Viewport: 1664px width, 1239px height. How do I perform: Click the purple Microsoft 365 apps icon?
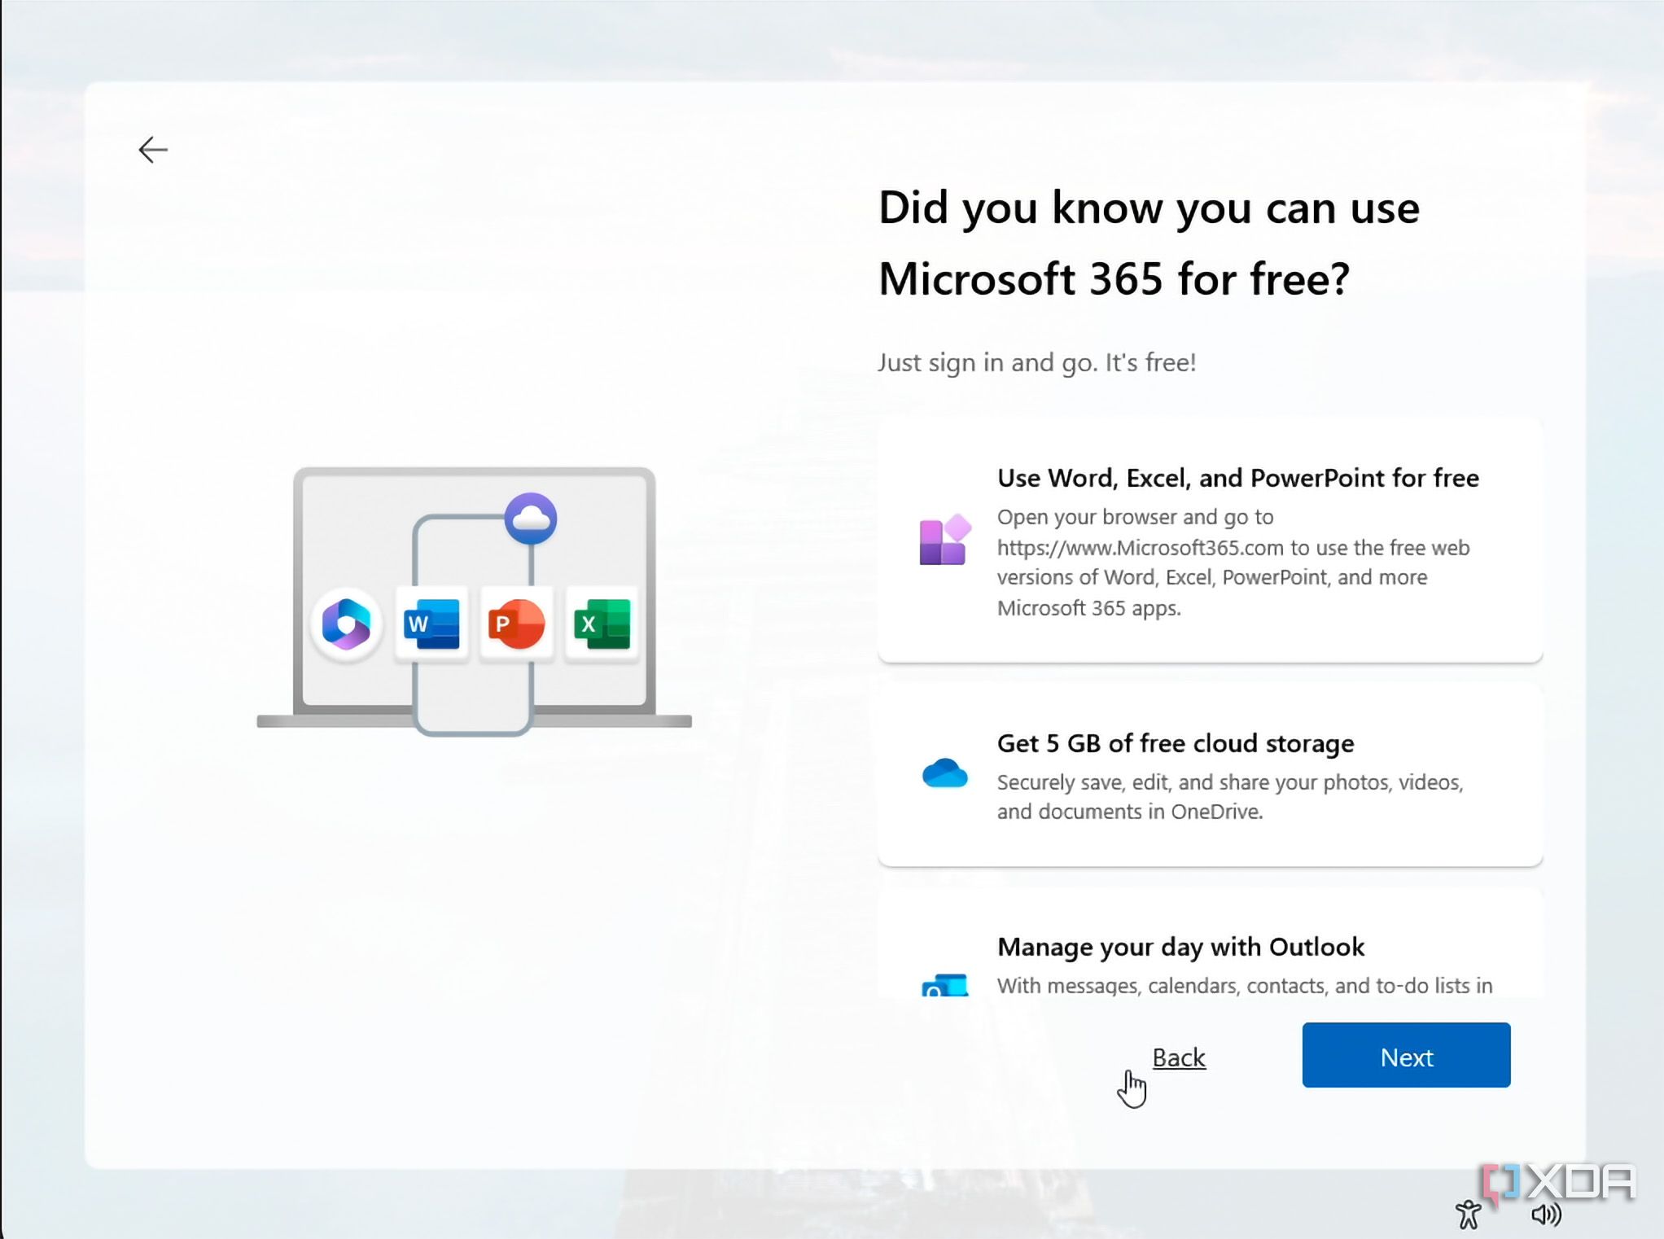click(945, 540)
